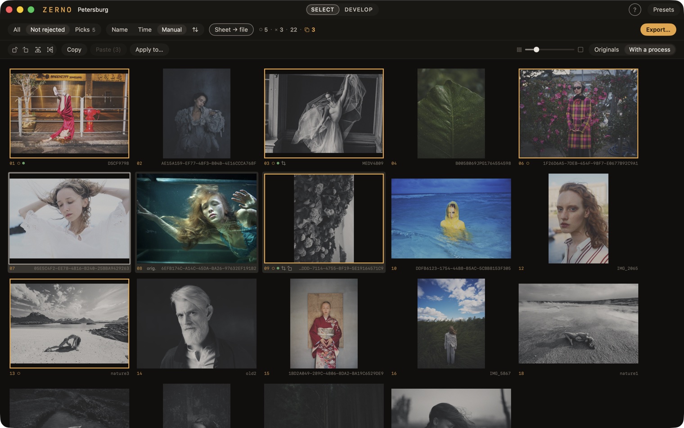Select the bearded man portrait old2
684x428 pixels.
(x=197, y=323)
